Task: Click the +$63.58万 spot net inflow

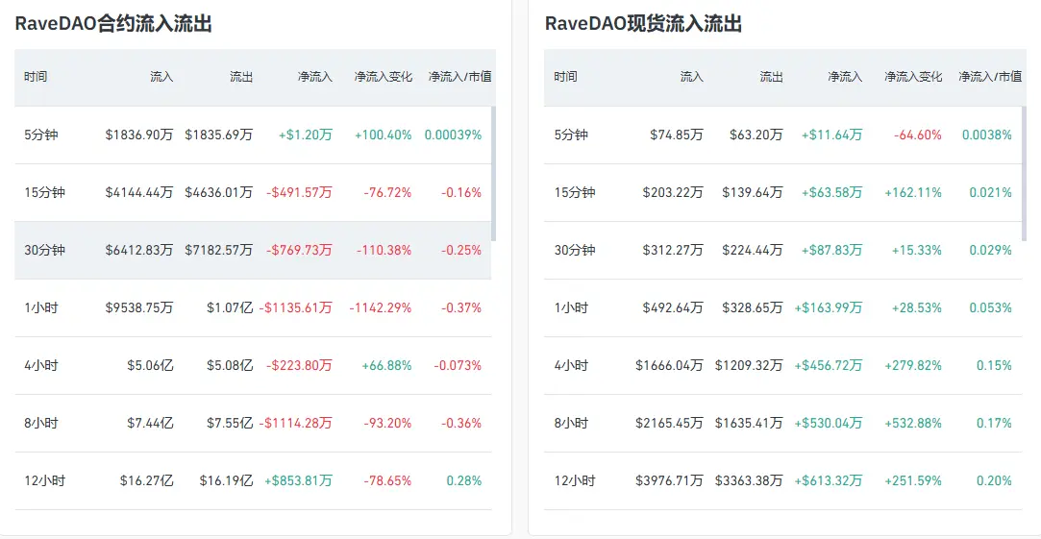Action: 831,192
